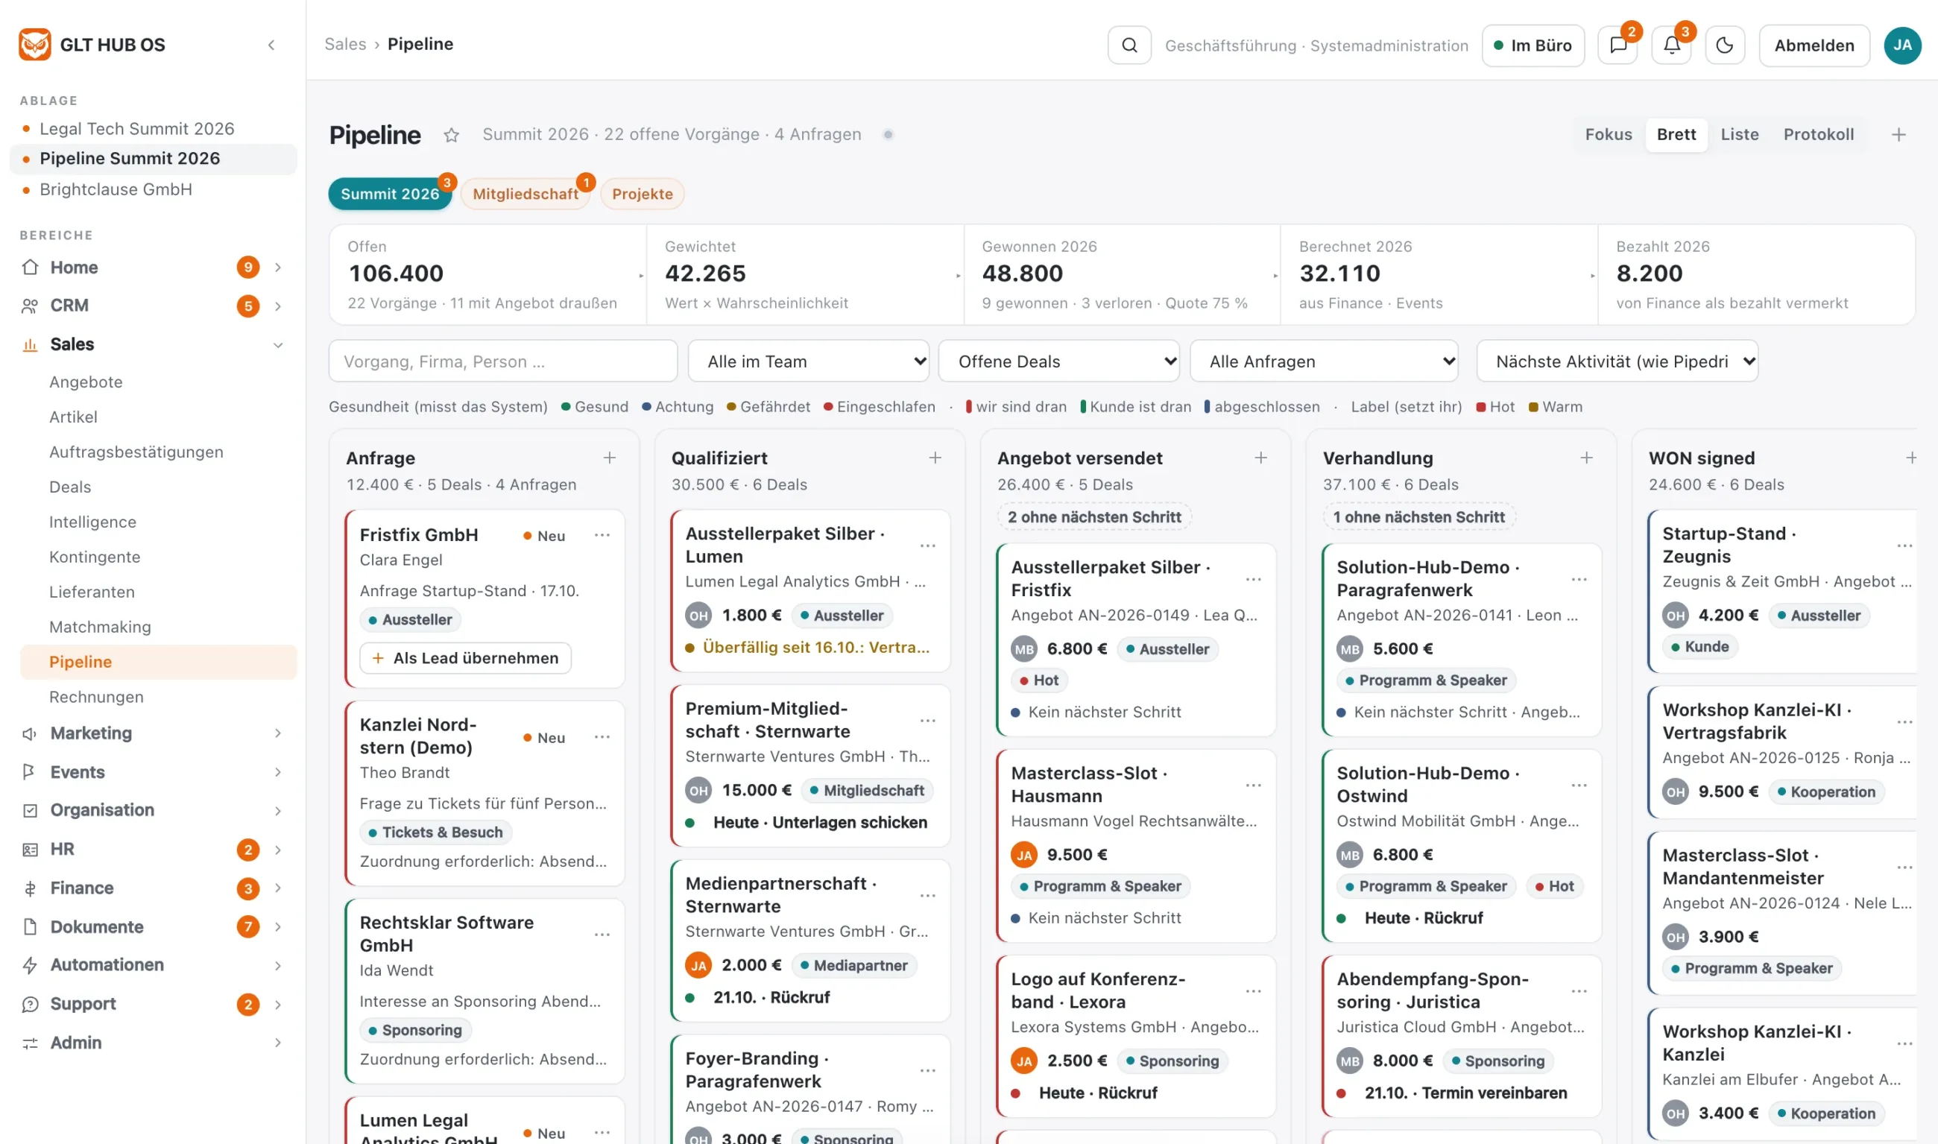This screenshot has width=1938, height=1144.
Task: Open Rechnungen in the Sales menu
Action: click(x=96, y=697)
